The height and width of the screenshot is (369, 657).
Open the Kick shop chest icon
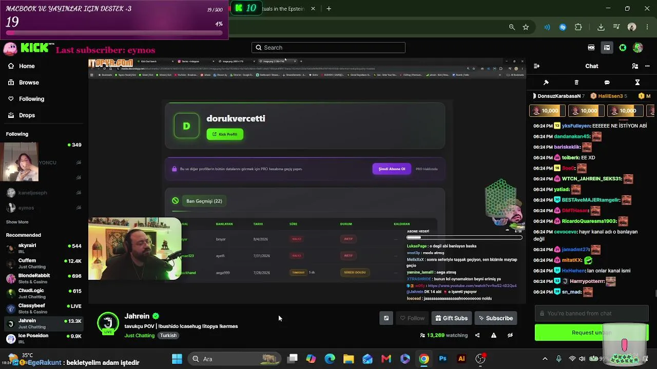click(607, 48)
